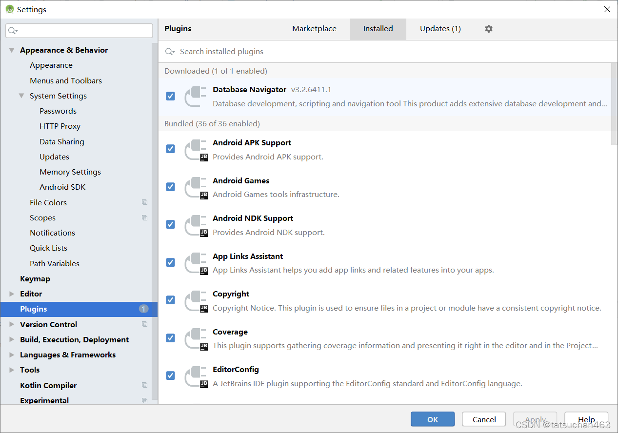Screen dimensions: 618x433
Task: Disable the Database Navigator plugin checkbox
Action: [x=170, y=96]
